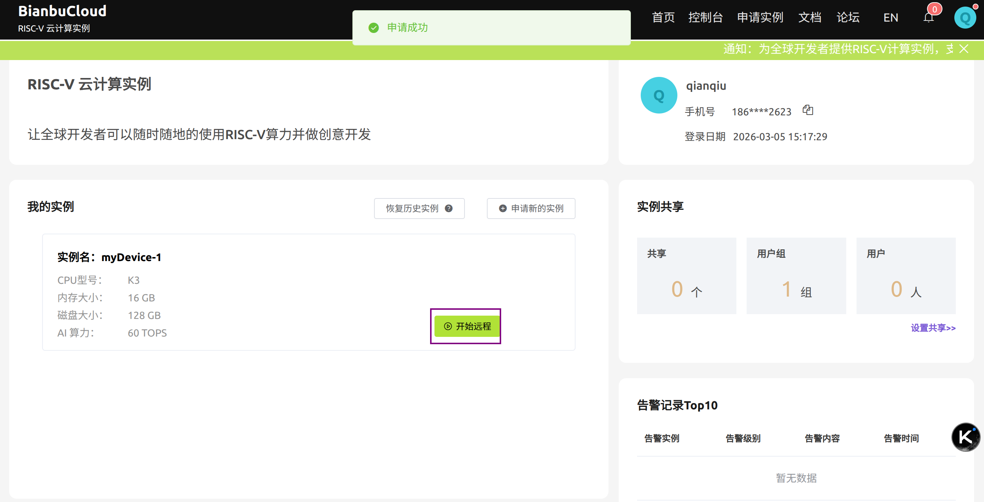
Task: Click the BianbuCloud logo
Action: coord(62,11)
